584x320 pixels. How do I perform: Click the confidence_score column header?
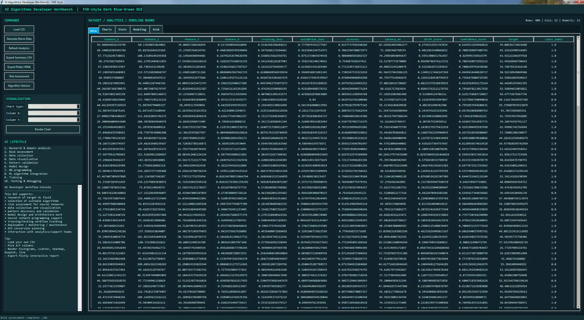[x=473, y=39]
